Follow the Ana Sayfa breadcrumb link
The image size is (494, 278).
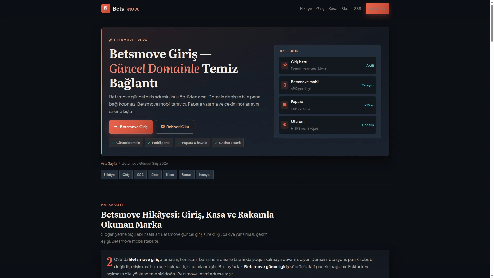click(x=109, y=163)
